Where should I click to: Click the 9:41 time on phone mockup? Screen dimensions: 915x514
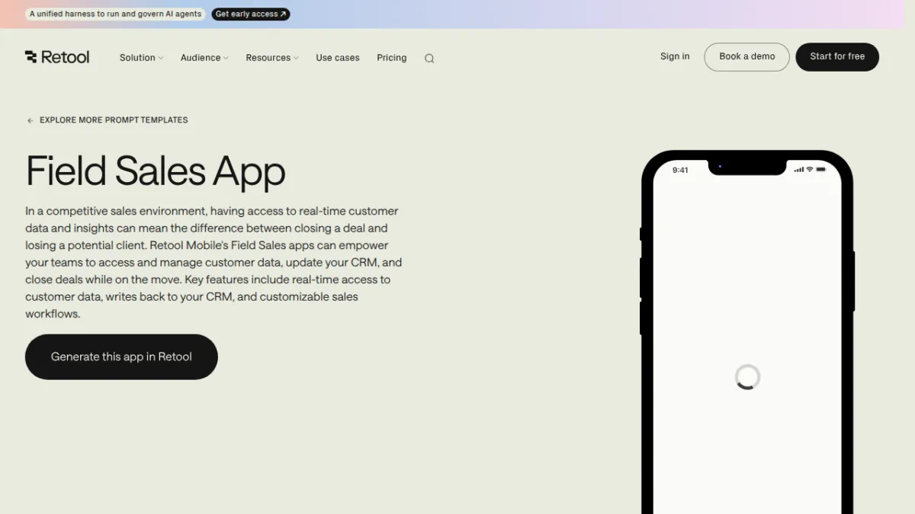click(x=680, y=170)
